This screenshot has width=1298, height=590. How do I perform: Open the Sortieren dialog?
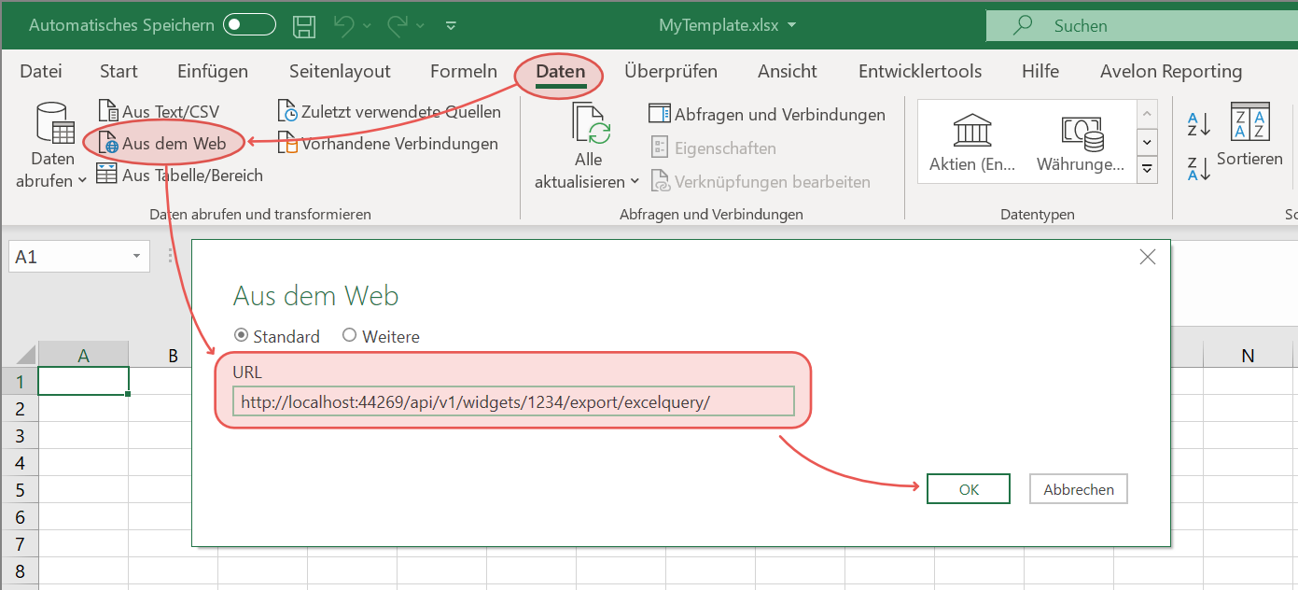click(1250, 135)
